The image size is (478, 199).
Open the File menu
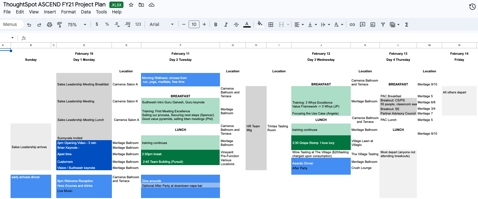(7, 12)
